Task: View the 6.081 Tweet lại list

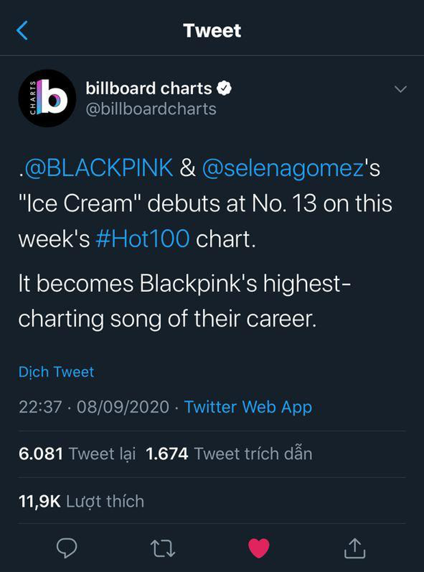Action: coord(77,453)
